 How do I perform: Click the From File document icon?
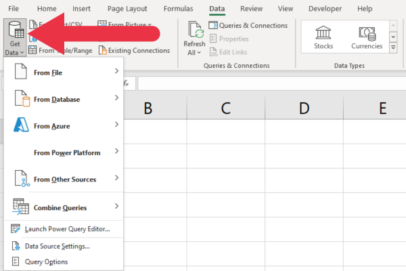coord(21,71)
